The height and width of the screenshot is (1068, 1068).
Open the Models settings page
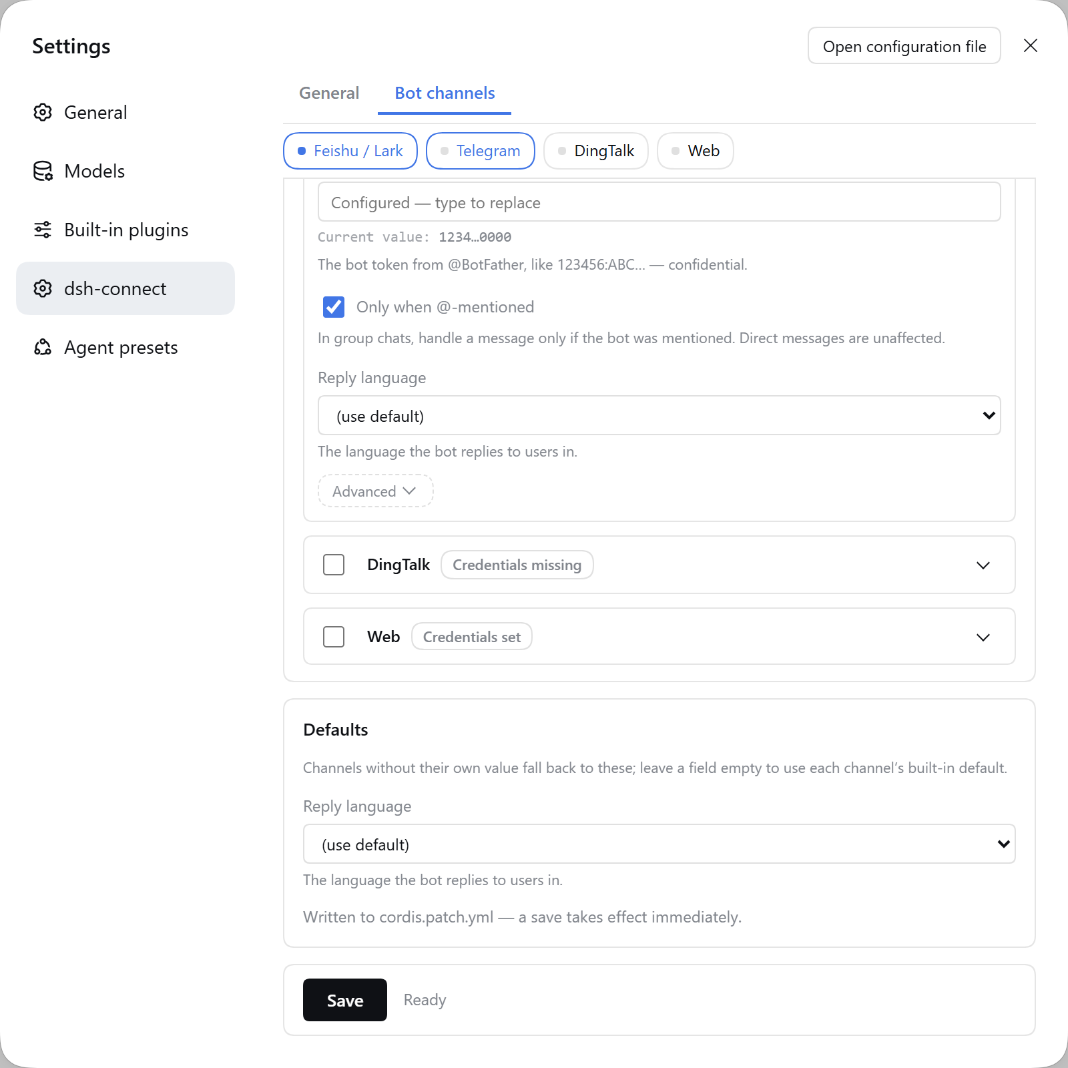(125, 171)
